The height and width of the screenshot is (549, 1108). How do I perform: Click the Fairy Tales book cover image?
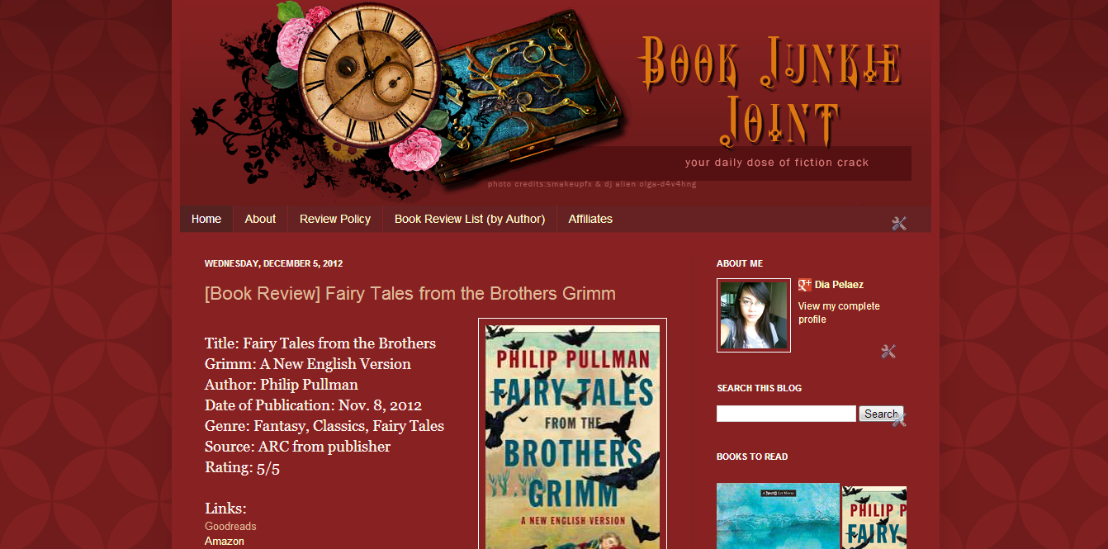pyautogui.click(x=572, y=434)
